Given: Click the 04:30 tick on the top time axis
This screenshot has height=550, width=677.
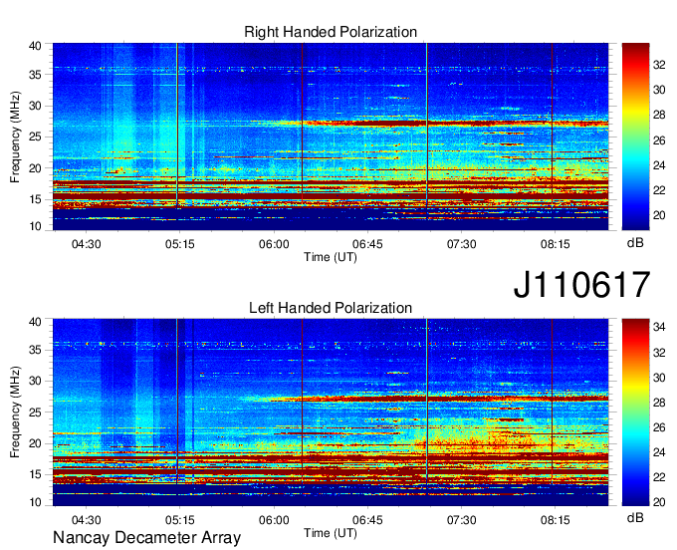Looking at the screenshot, I should [x=86, y=244].
